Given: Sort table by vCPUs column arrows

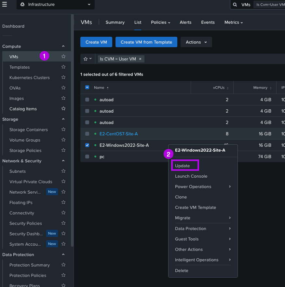Looking at the screenshot, I should tap(228, 88).
